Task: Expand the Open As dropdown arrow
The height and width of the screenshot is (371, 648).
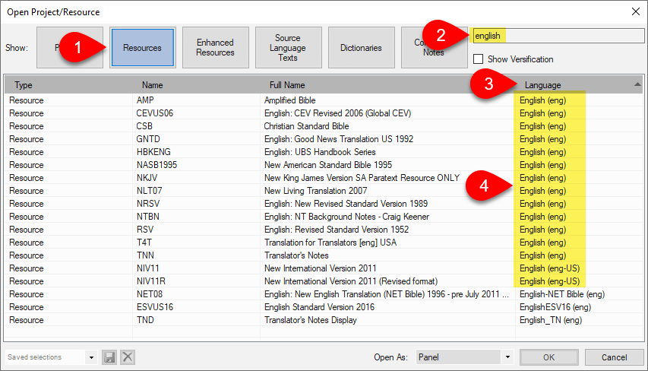Action: coord(507,357)
